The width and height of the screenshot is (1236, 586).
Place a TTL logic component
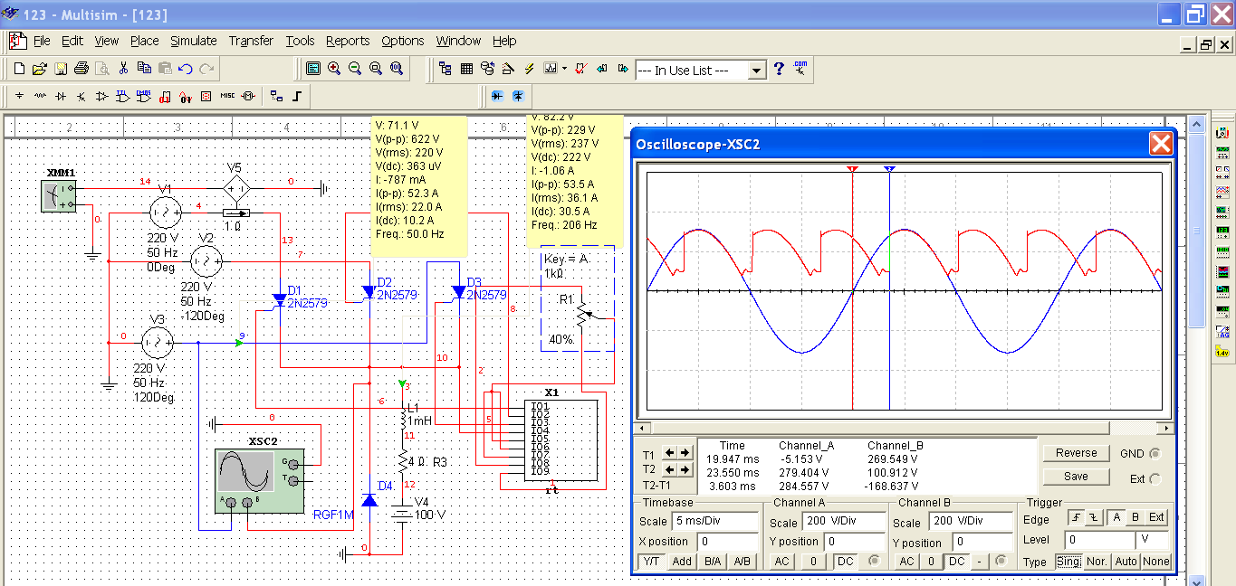pos(123,95)
